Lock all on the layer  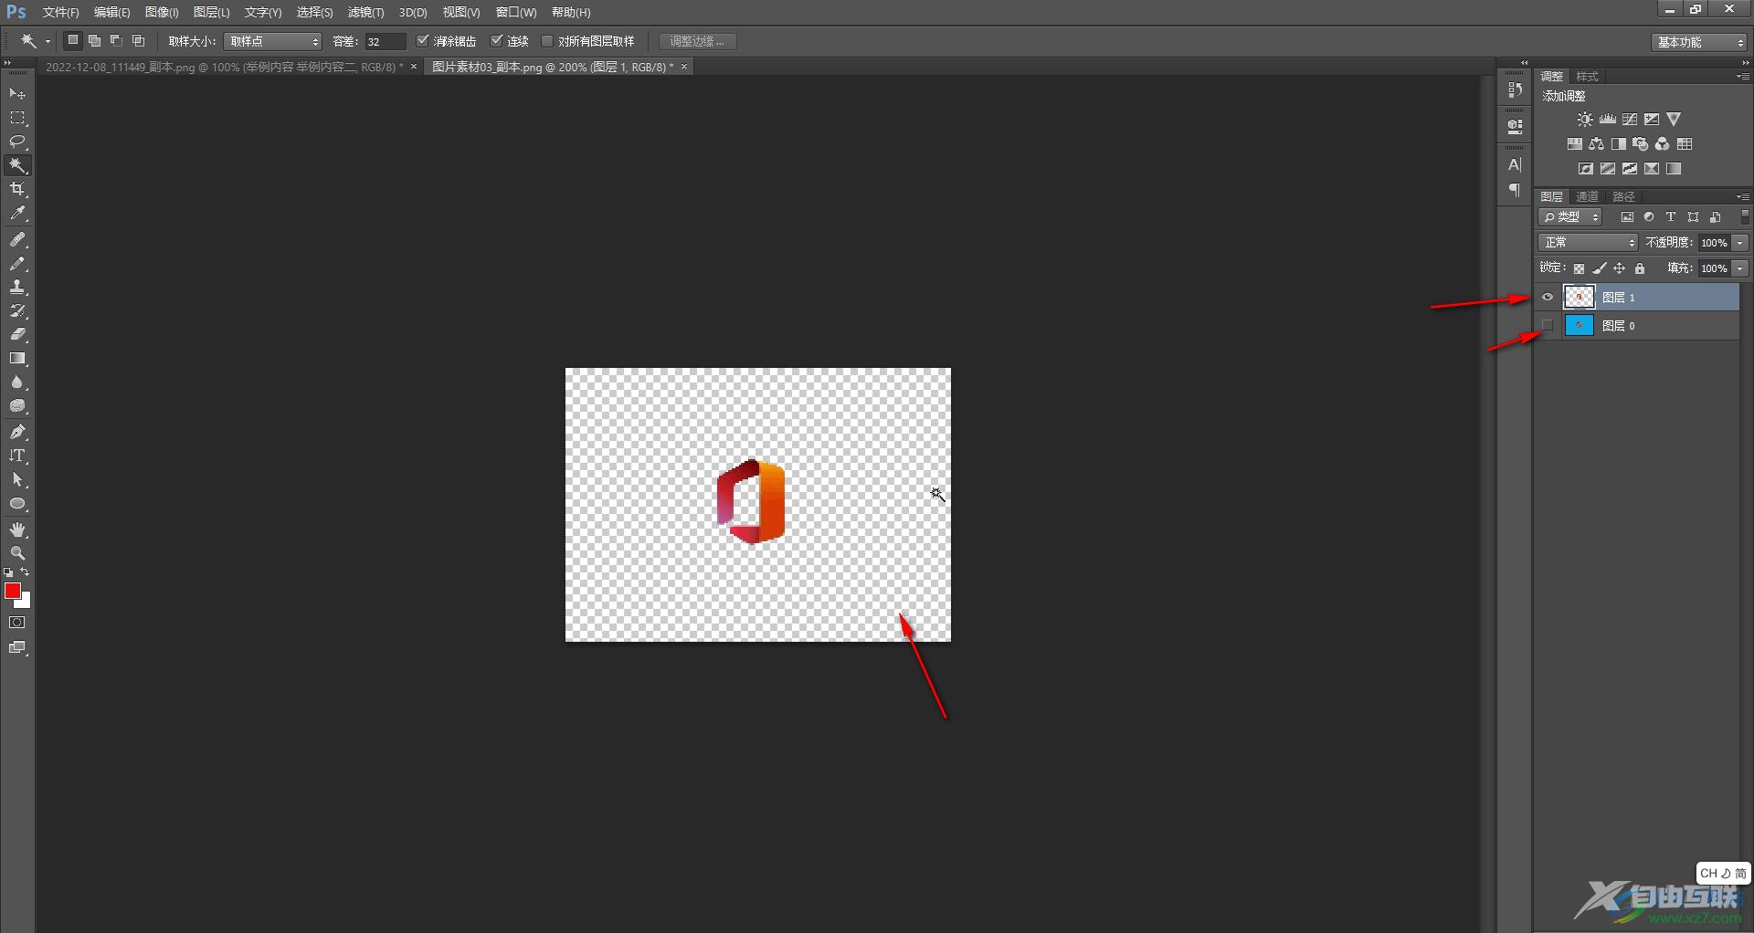click(1640, 268)
